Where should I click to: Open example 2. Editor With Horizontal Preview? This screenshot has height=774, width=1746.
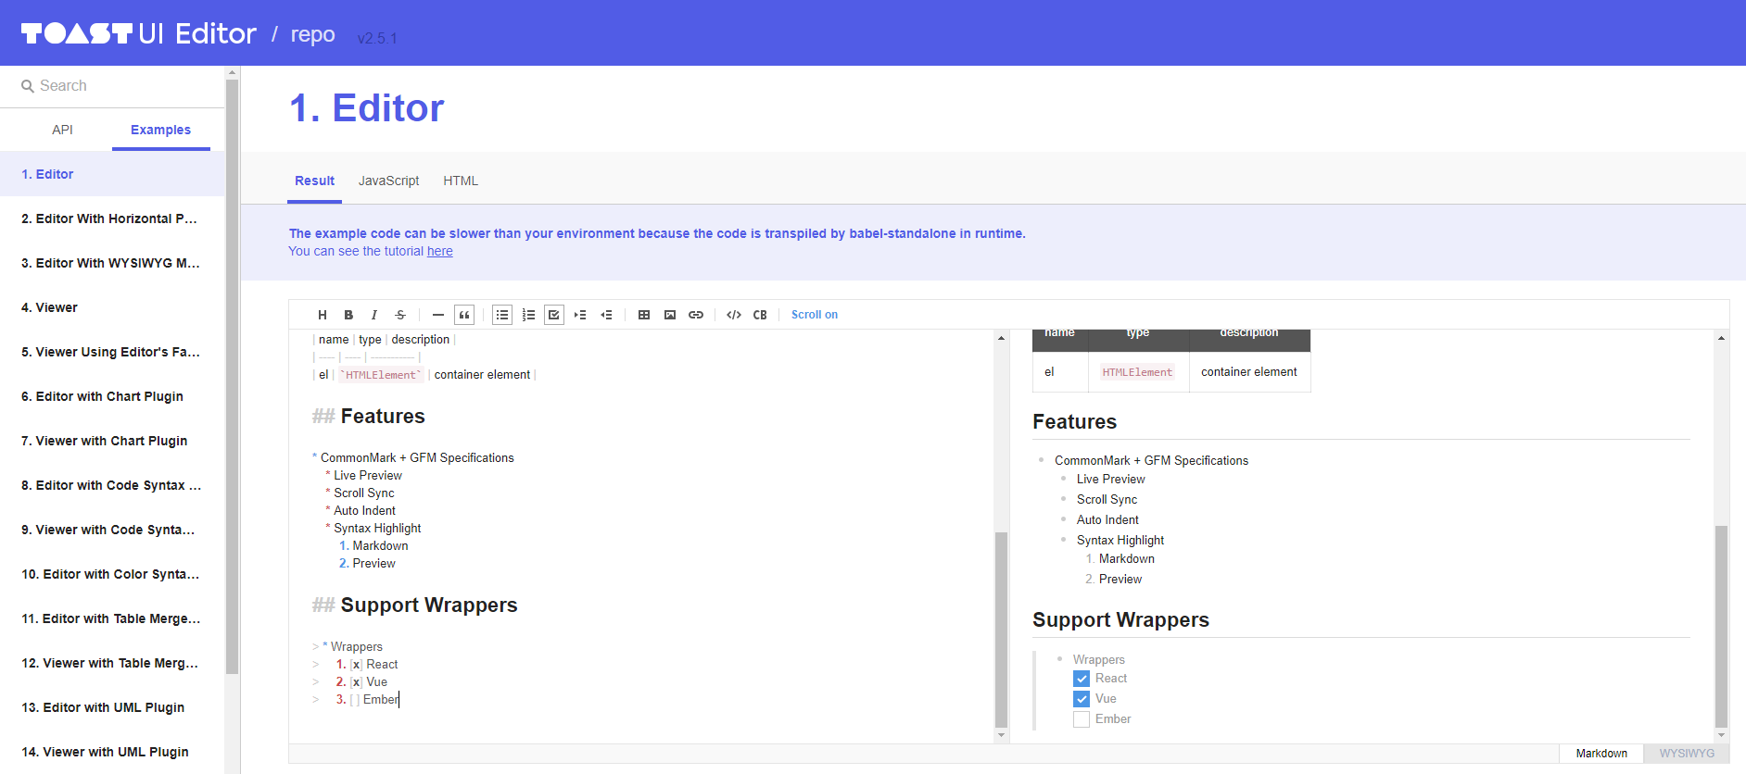point(112,218)
